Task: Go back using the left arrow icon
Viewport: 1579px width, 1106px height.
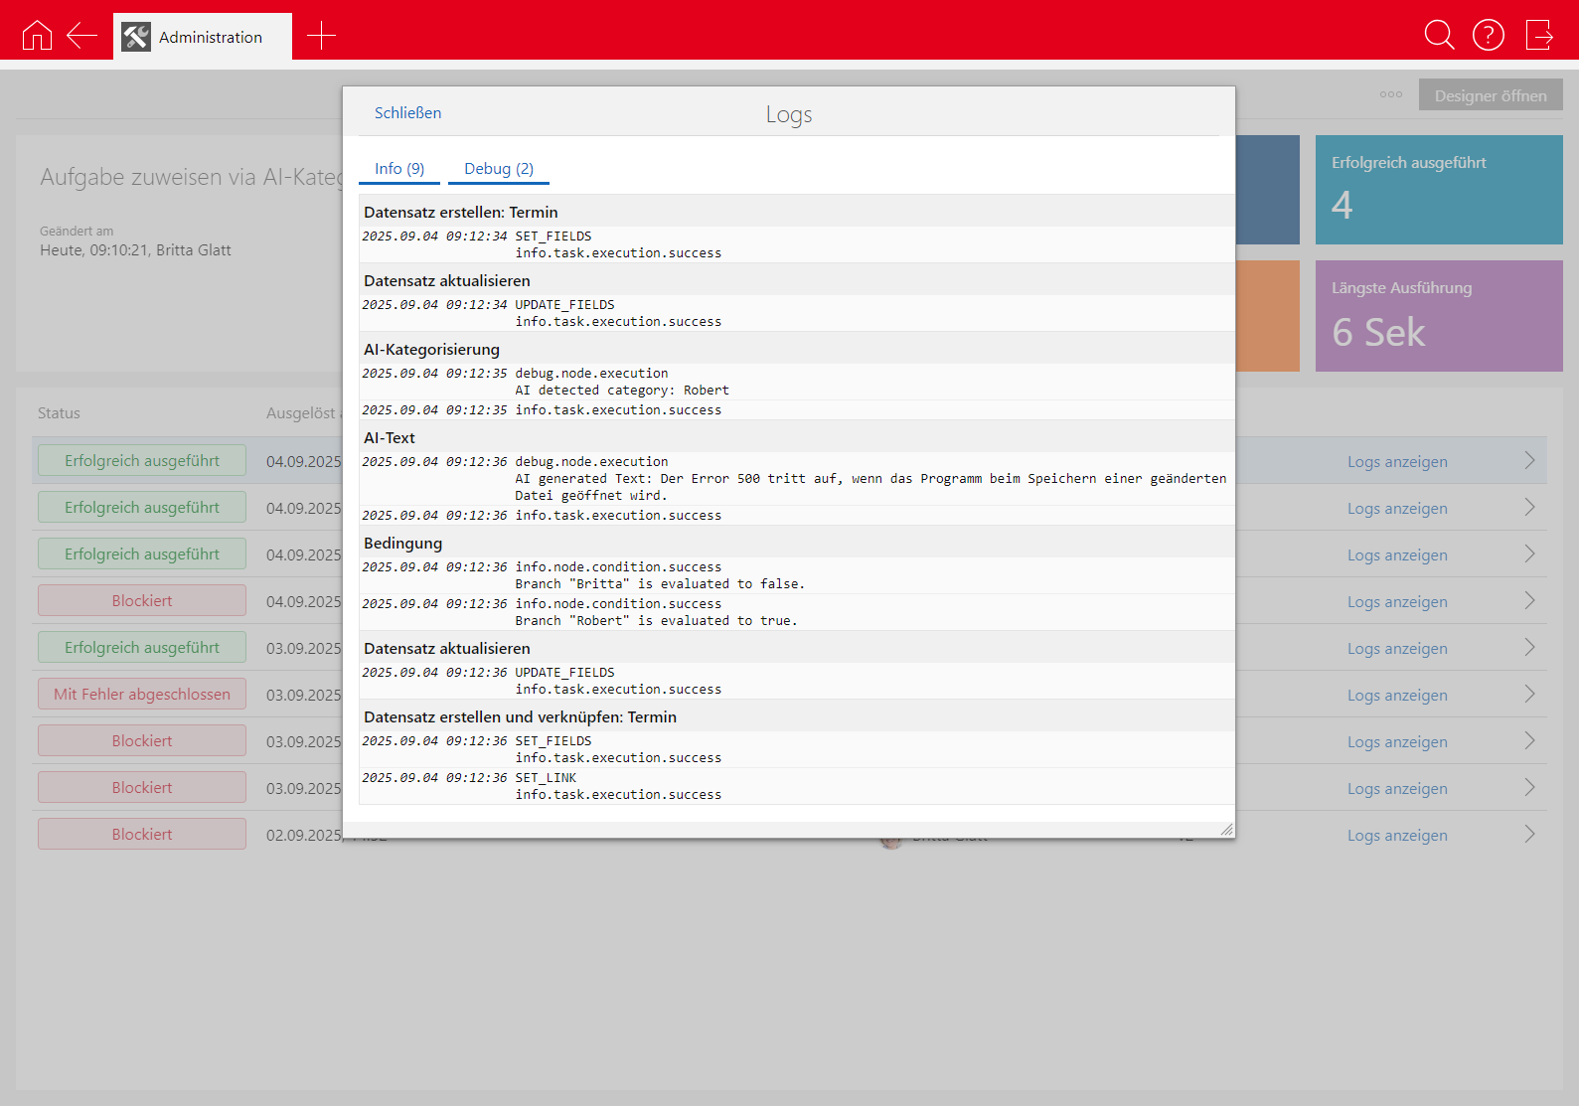Action: pos(81,36)
